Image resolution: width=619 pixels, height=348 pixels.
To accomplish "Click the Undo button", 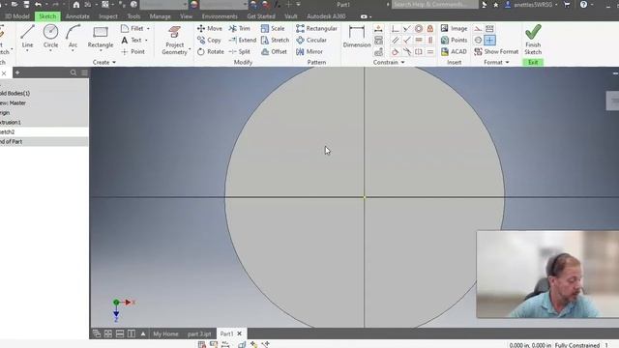I will (38, 5).
